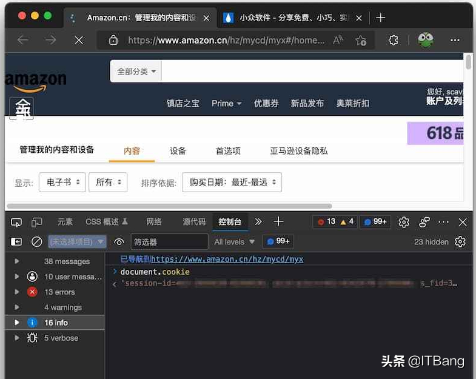Open the CSS 概述 DevTools tab
The image size is (476, 379).
point(106,222)
